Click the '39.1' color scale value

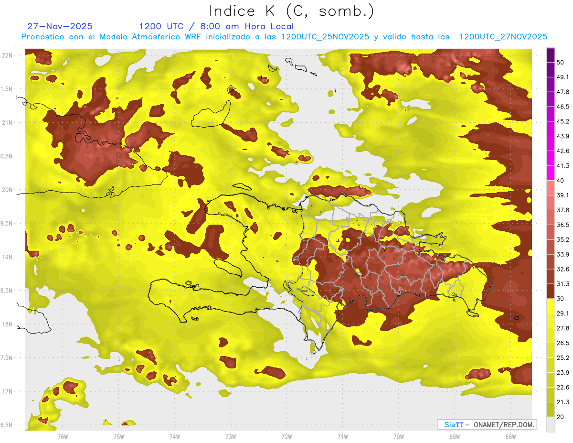pos(563,195)
